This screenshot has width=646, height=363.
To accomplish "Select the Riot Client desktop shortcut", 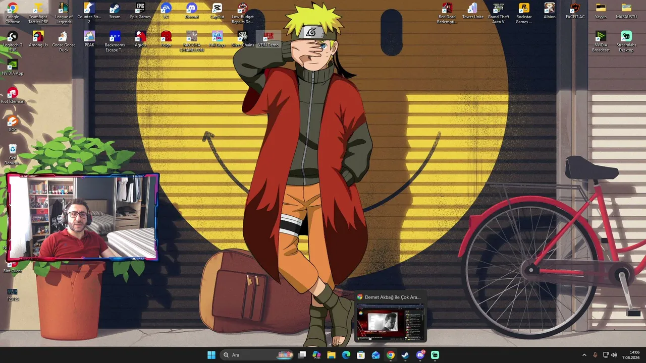I will 13,267.
